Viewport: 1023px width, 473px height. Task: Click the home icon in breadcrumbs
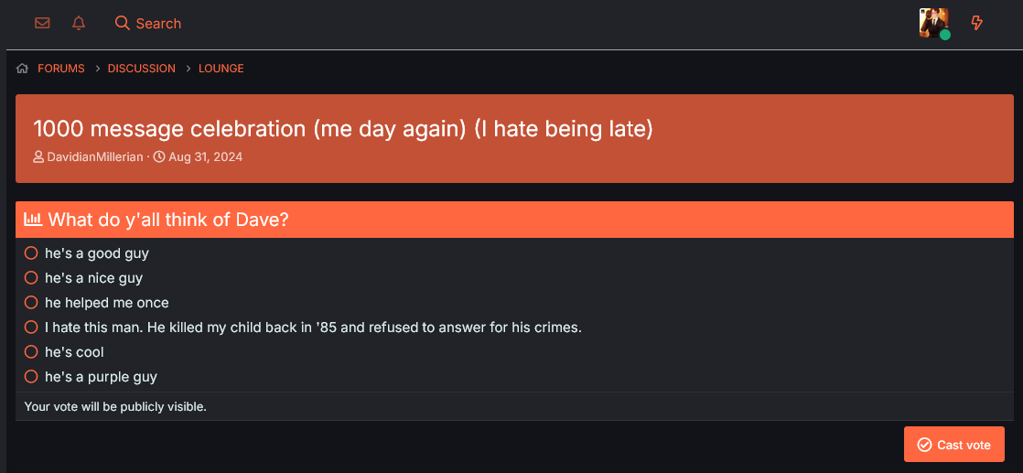tap(23, 69)
